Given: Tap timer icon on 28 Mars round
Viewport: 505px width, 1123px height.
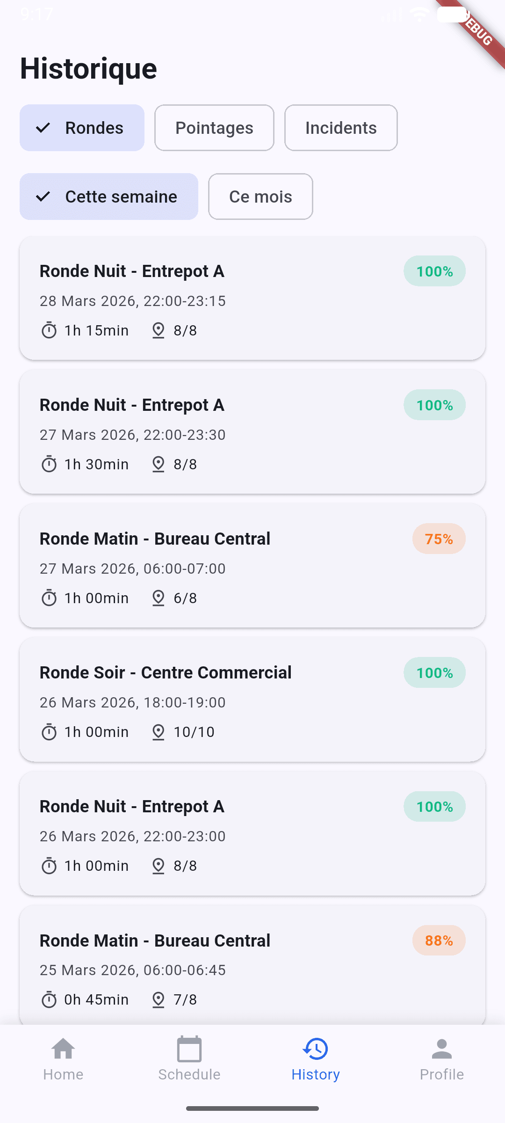Looking at the screenshot, I should coord(49,330).
